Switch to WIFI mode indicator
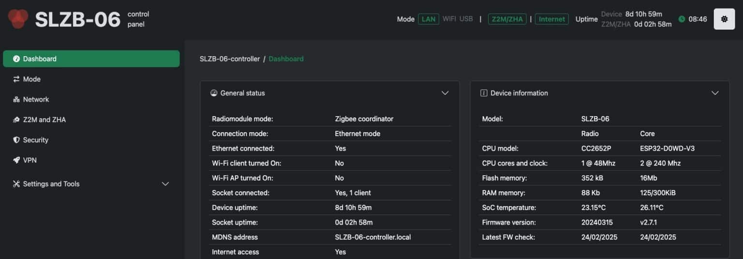This screenshot has width=743, height=259. coord(449,19)
